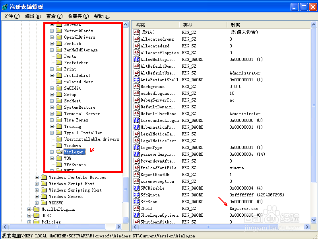
Task: Click the string icon for DefaultUserName
Action: [137, 114]
